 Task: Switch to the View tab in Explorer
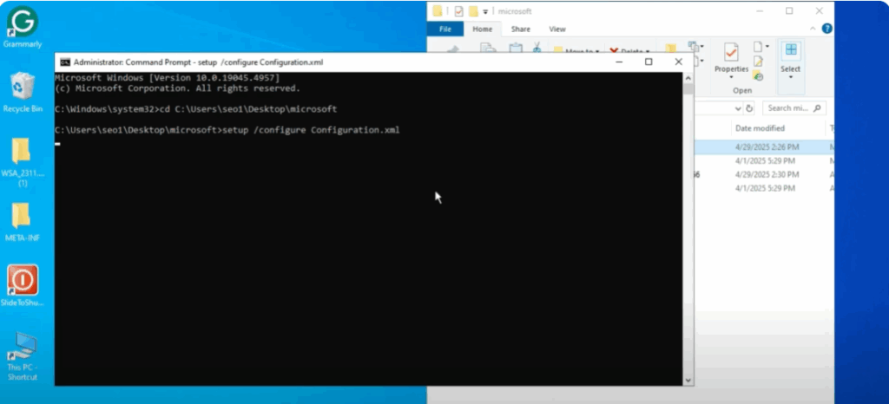pyautogui.click(x=557, y=29)
